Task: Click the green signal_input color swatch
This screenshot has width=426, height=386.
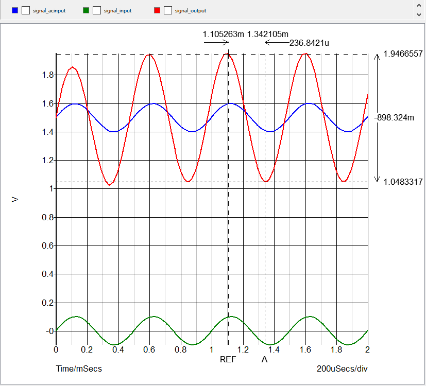Action: tap(87, 10)
